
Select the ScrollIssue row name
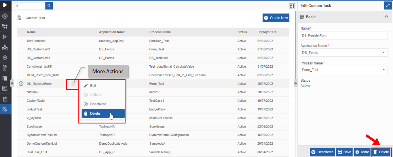(x=35, y=127)
